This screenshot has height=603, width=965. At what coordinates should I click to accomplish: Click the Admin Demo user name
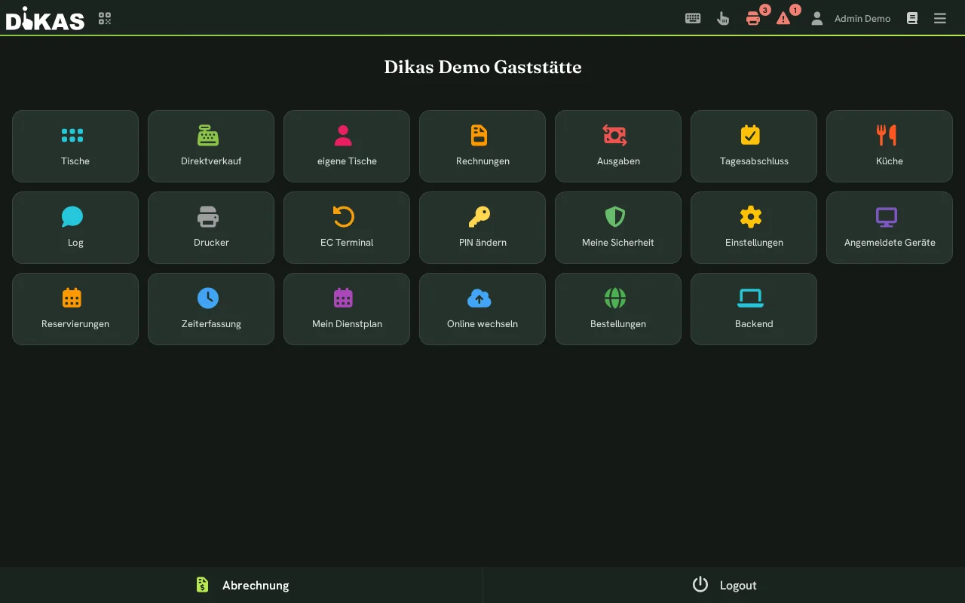click(x=862, y=19)
